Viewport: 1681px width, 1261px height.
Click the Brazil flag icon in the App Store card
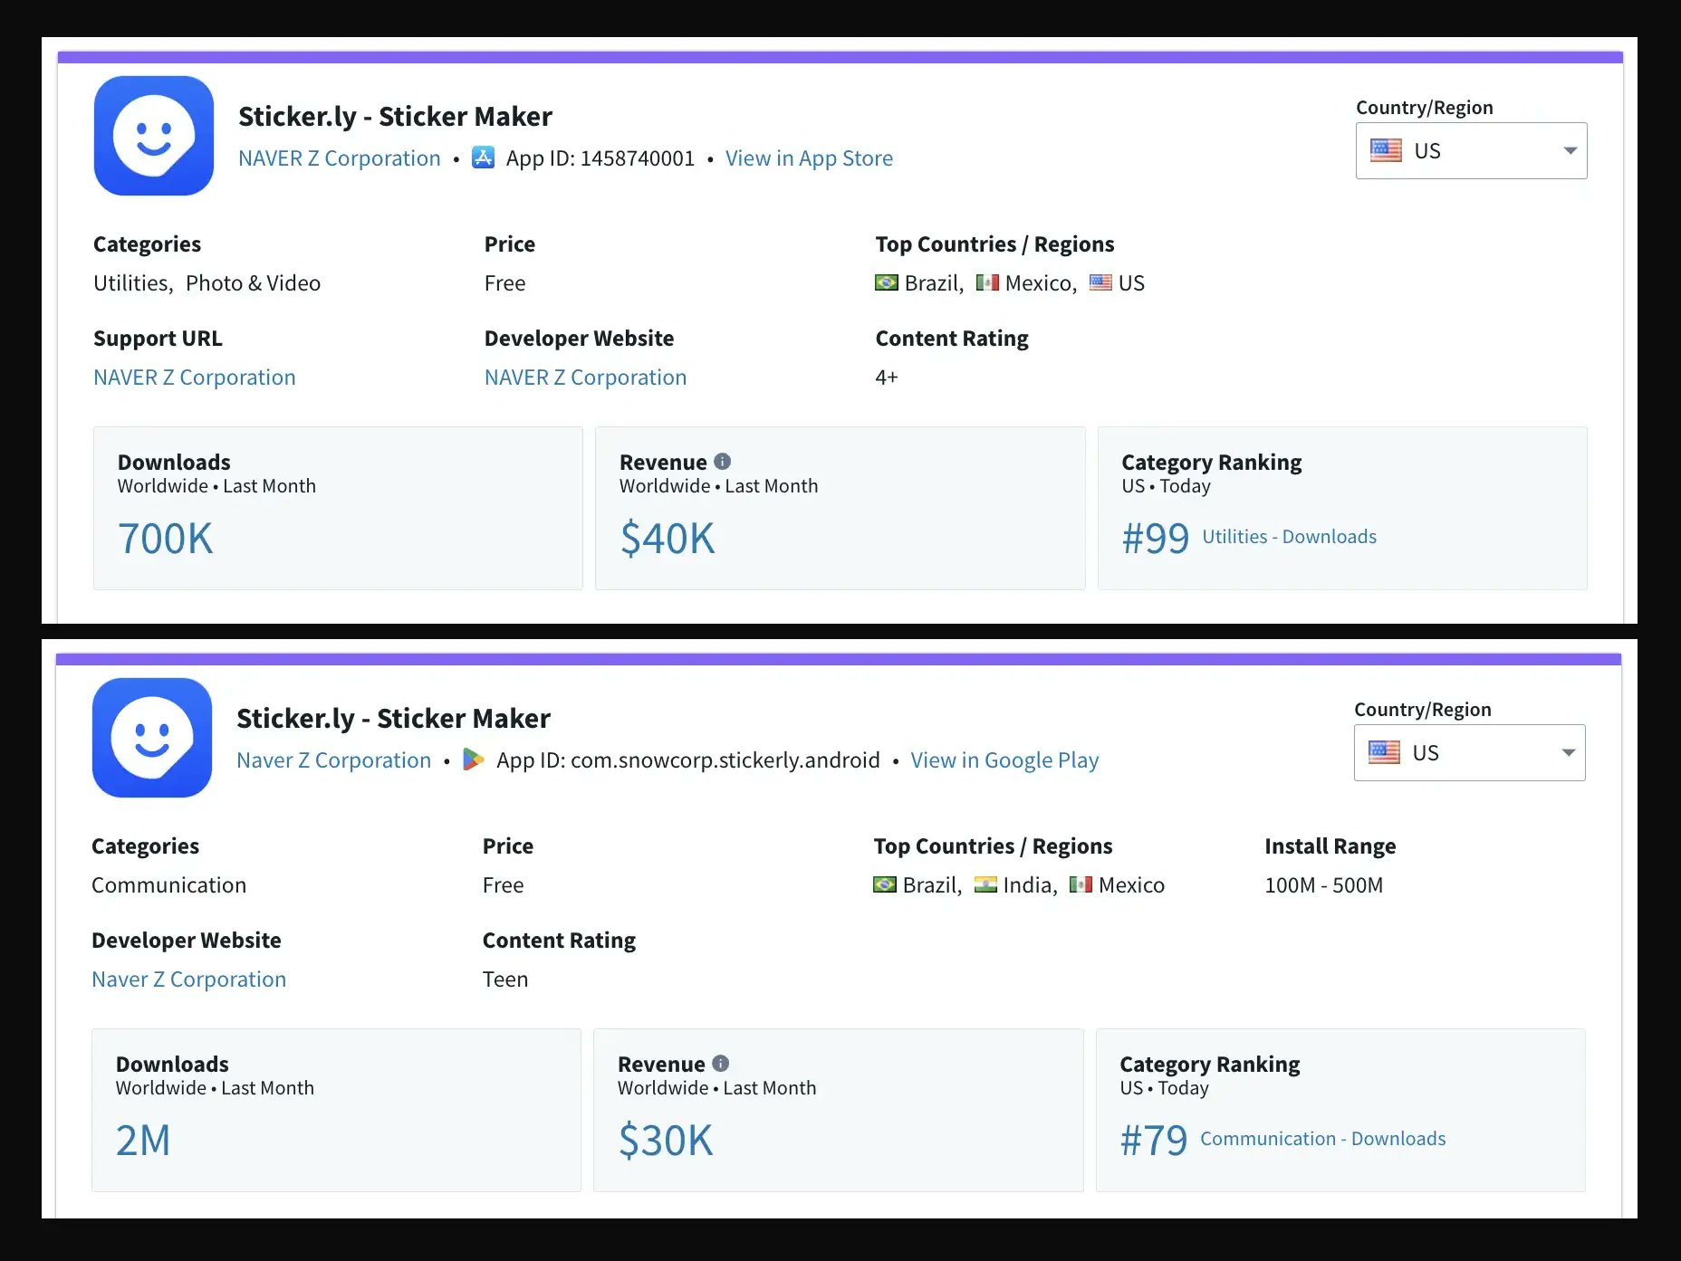[887, 283]
